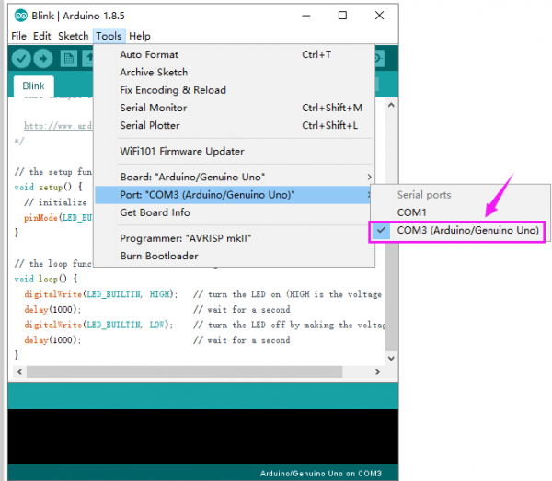Click the black console output area

coord(203,436)
